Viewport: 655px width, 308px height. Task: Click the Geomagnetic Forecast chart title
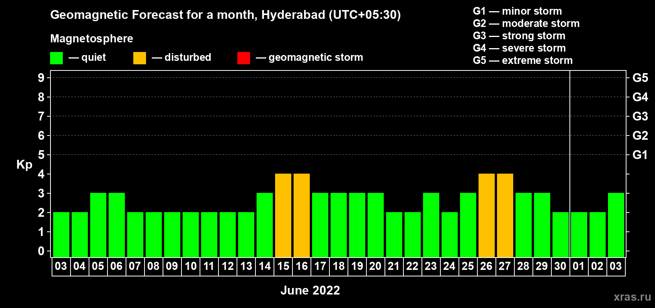tap(225, 15)
